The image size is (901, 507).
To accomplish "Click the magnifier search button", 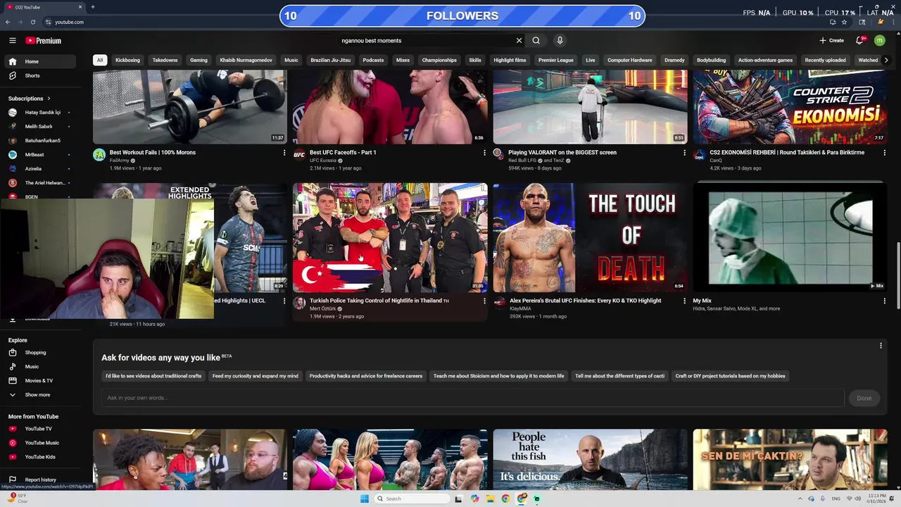I will click(536, 41).
